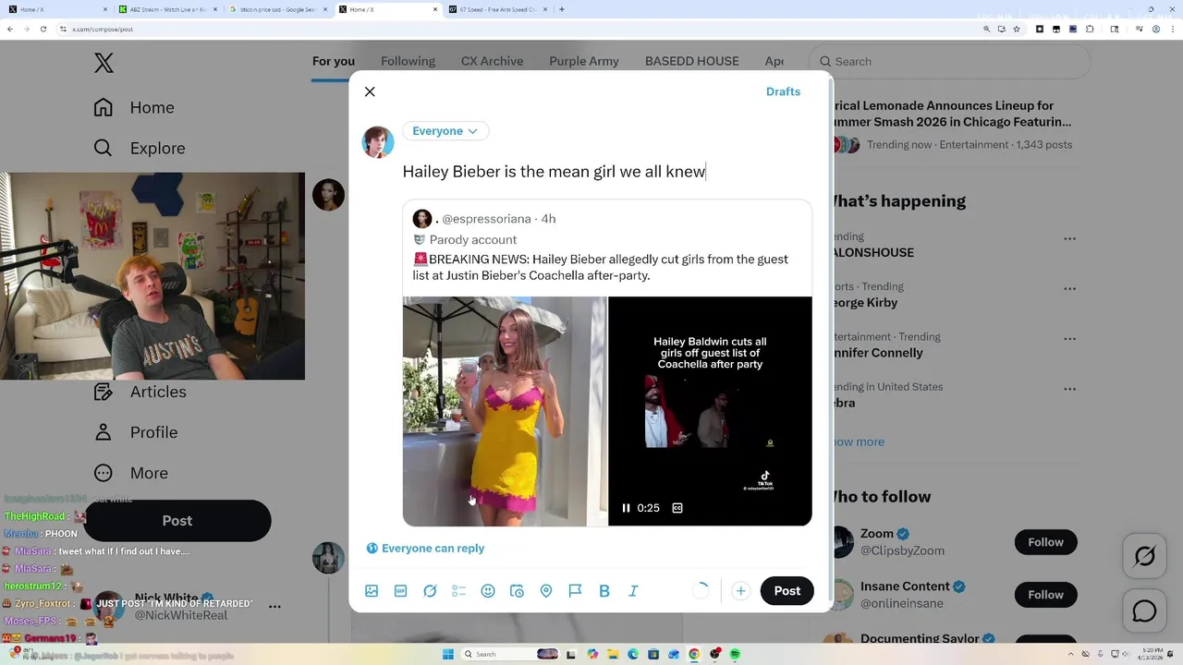Open Profile in the sidebar
The height and width of the screenshot is (665, 1183).
click(136, 432)
